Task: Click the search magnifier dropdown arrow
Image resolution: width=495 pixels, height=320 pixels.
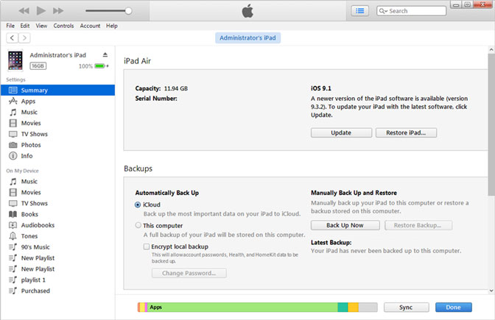Action: pos(383,11)
